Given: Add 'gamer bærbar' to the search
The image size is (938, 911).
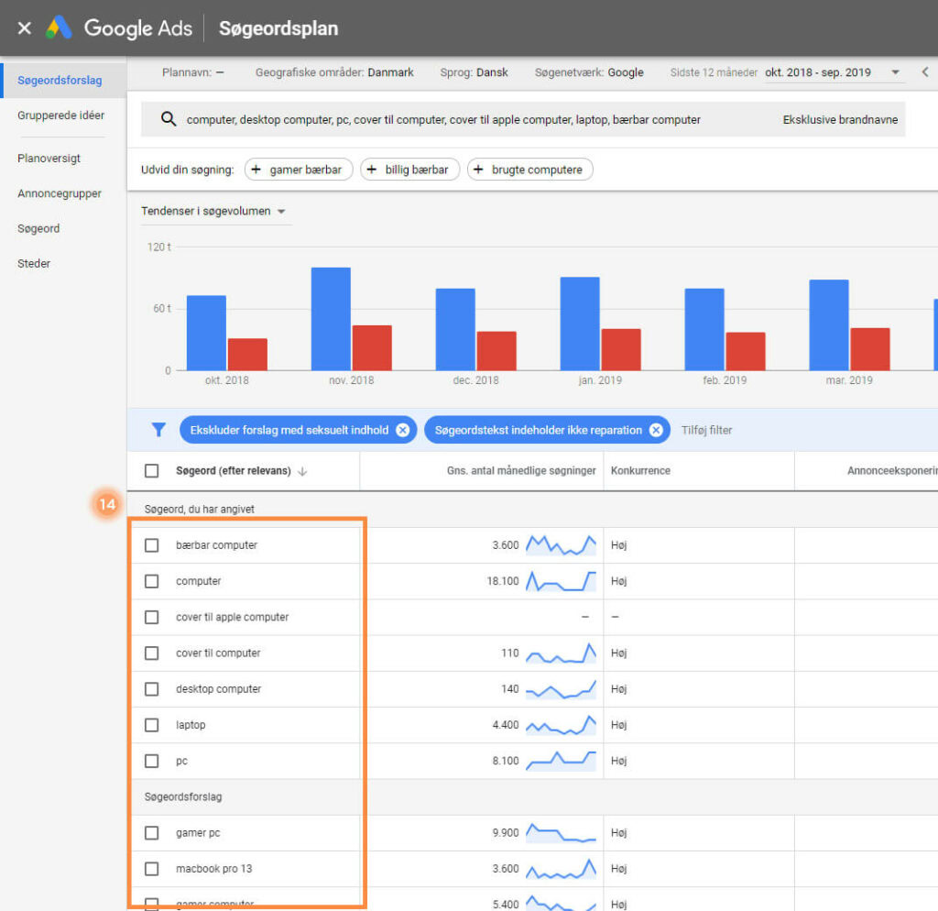Looking at the screenshot, I should point(298,170).
